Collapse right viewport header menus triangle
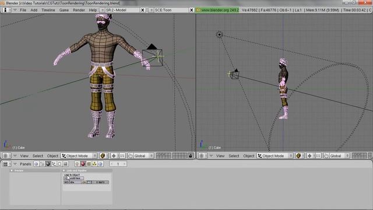The width and height of the screenshot is (373, 210). 211,156
